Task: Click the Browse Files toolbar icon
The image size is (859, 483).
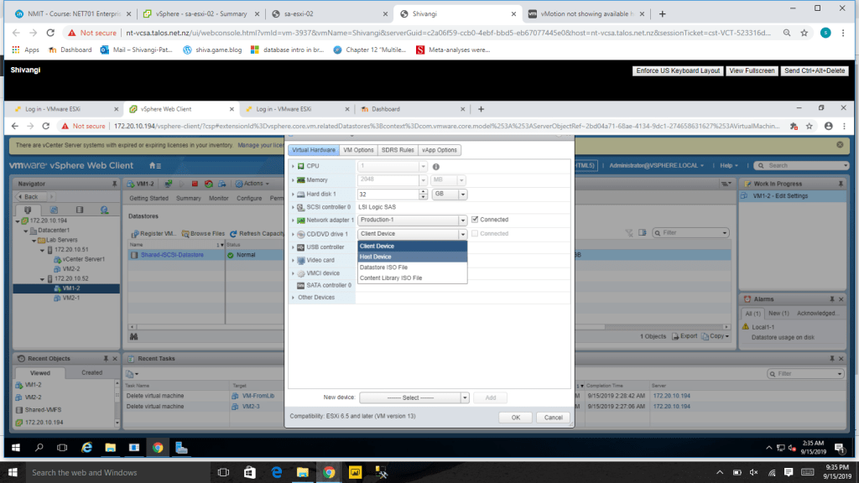Action: point(185,233)
